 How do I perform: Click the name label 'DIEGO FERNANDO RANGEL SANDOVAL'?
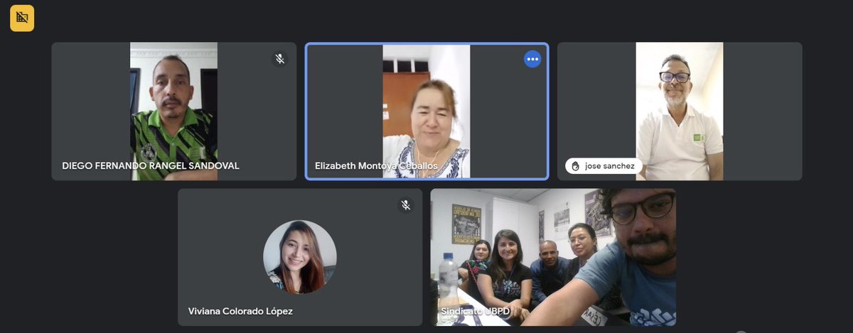(151, 165)
